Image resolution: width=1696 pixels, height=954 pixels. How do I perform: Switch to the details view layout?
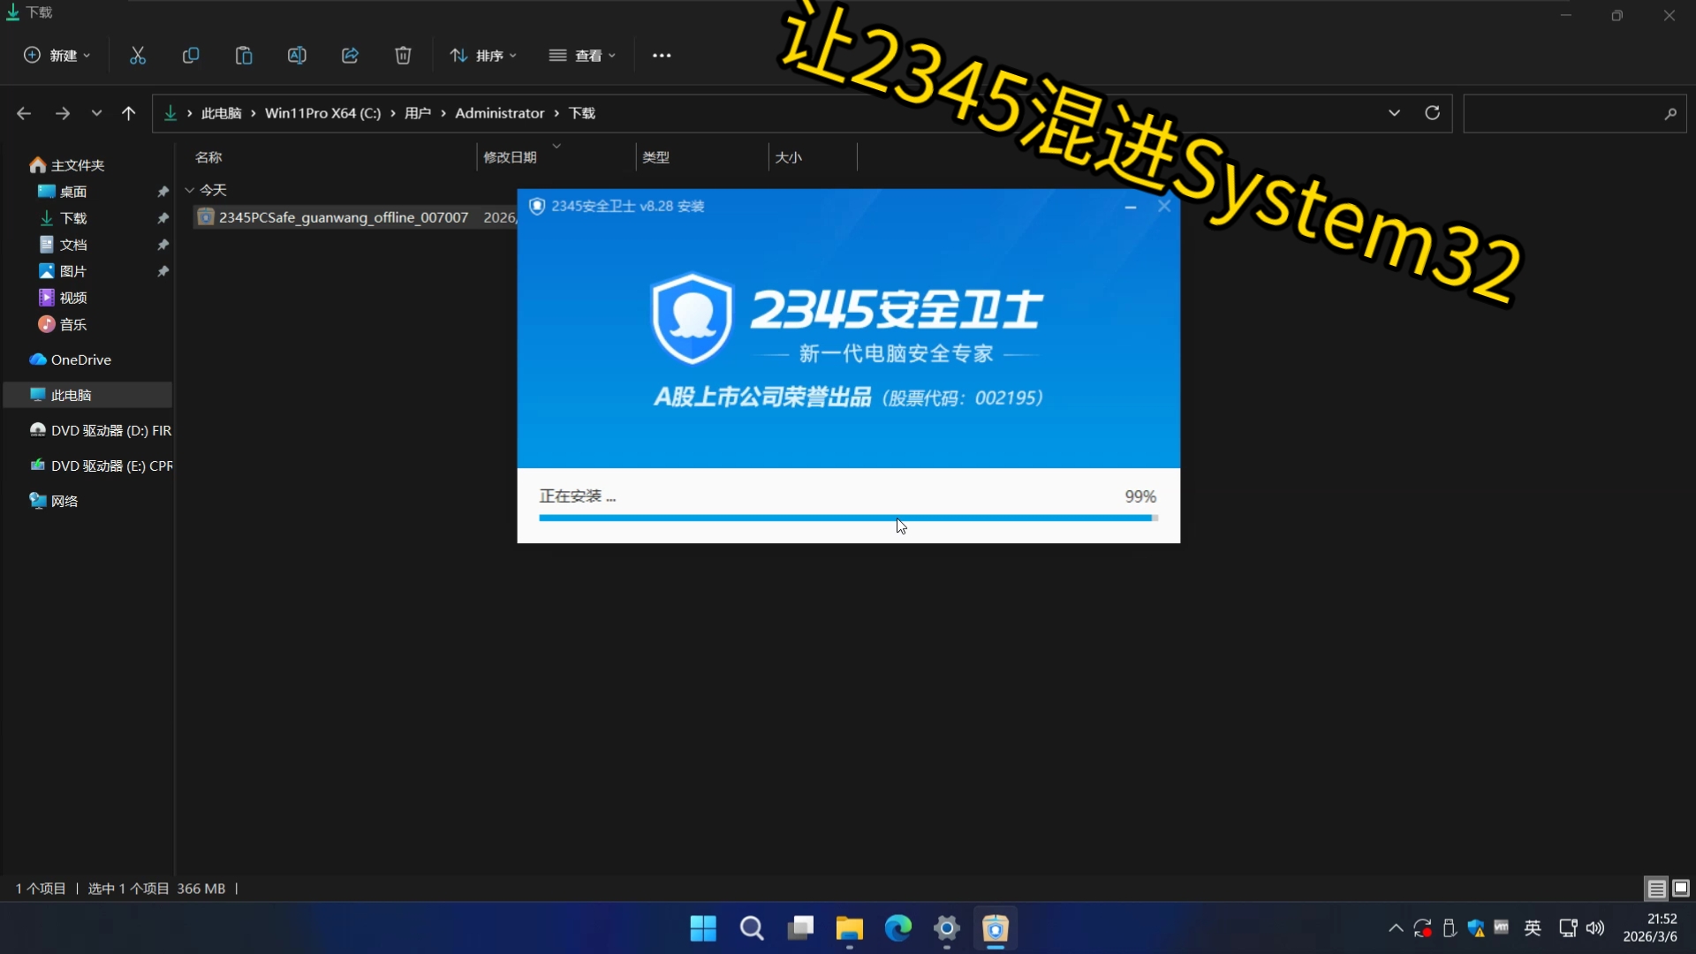(x=1656, y=888)
